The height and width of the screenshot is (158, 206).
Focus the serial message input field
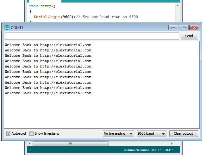(x=92, y=36)
